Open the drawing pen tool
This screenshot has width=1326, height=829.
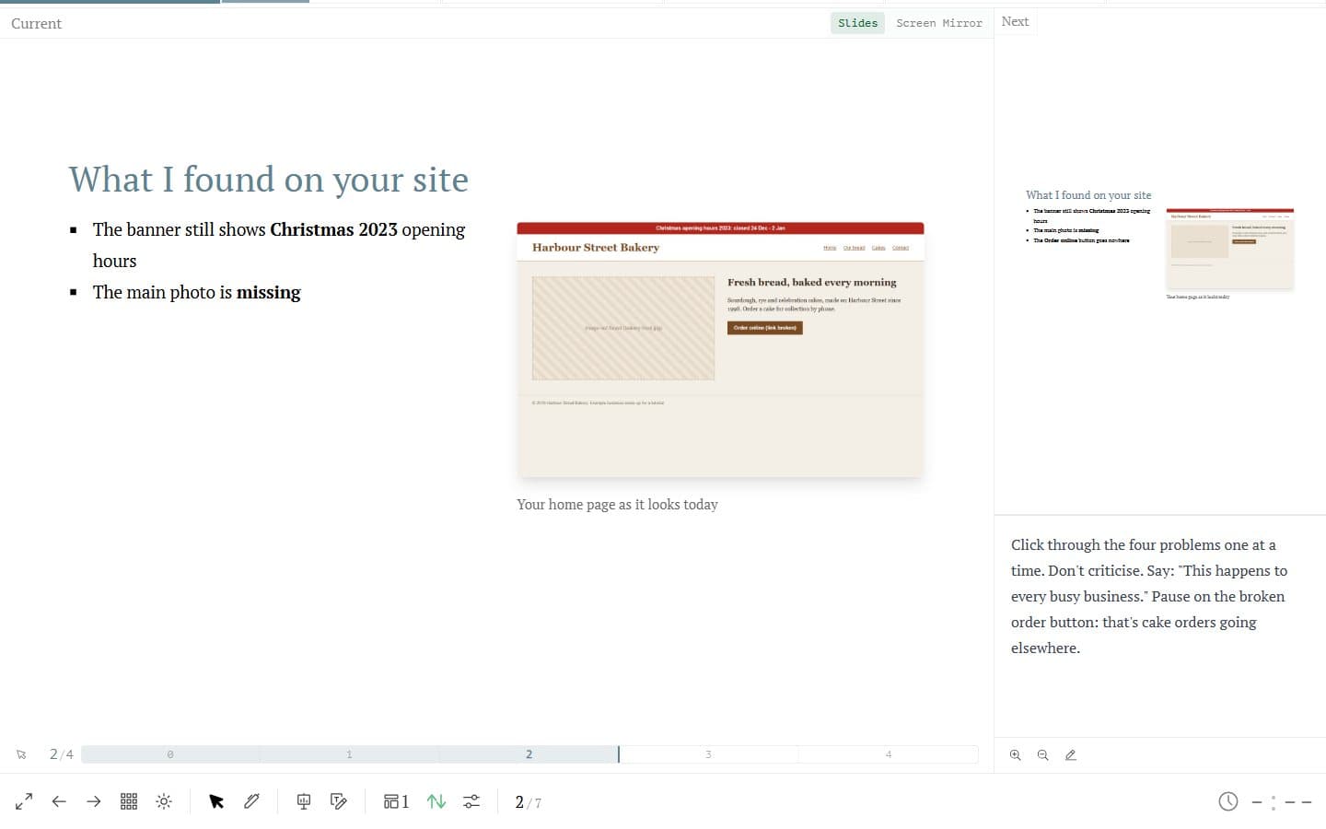click(251, 801)
